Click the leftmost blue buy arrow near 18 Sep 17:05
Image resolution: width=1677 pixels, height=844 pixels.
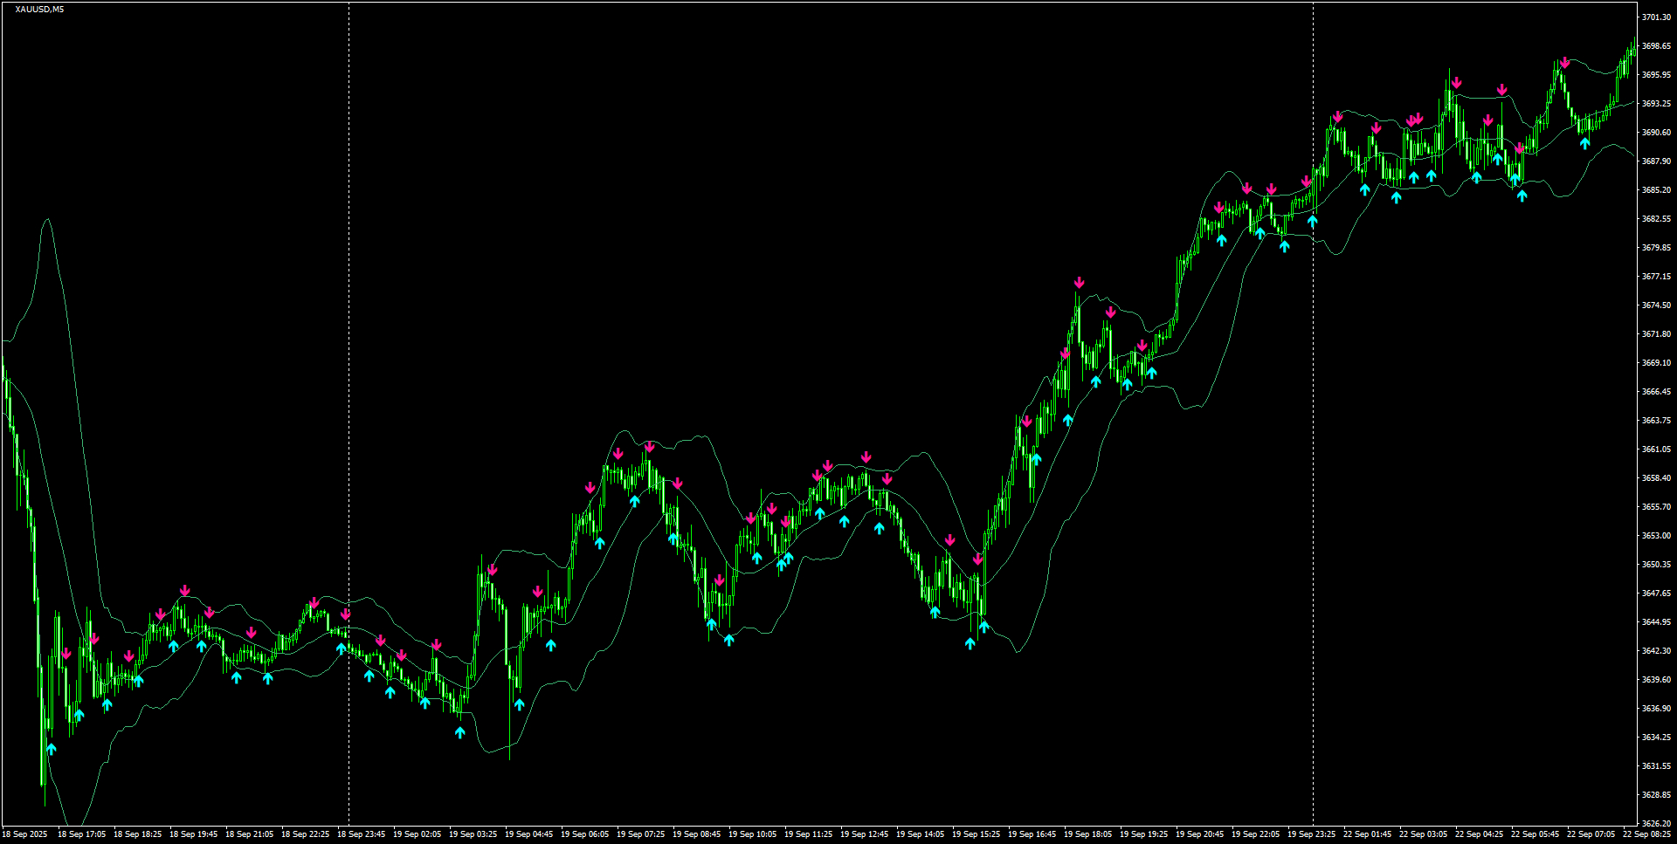[51, 748]
